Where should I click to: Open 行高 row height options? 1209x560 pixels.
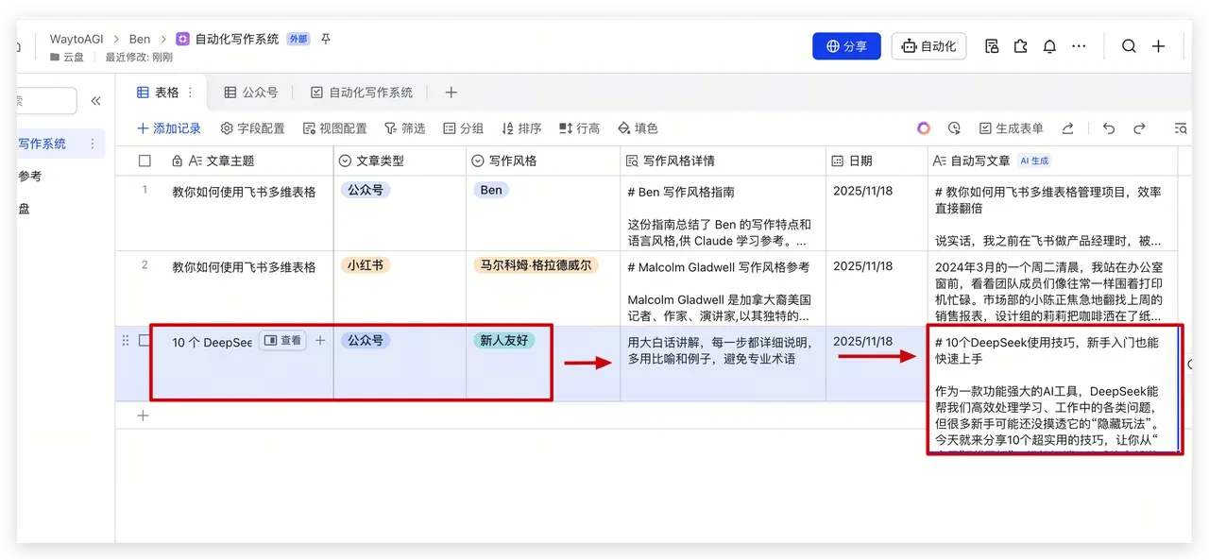(x=579, y=128)
